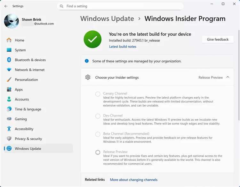Click the green checkmark status icon

92,39
